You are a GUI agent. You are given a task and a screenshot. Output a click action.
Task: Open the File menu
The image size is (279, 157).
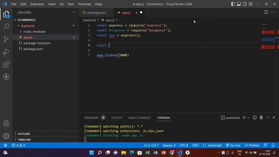click(x=14, y=4)
